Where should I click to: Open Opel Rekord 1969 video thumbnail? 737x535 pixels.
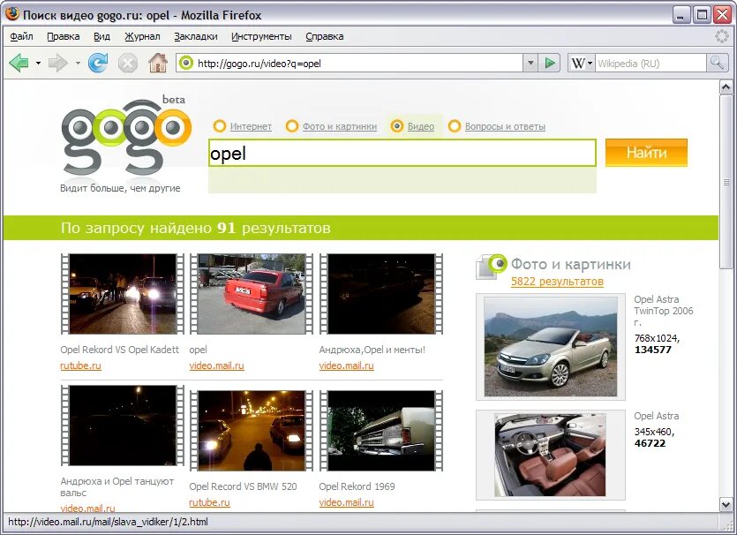(381, 431)
